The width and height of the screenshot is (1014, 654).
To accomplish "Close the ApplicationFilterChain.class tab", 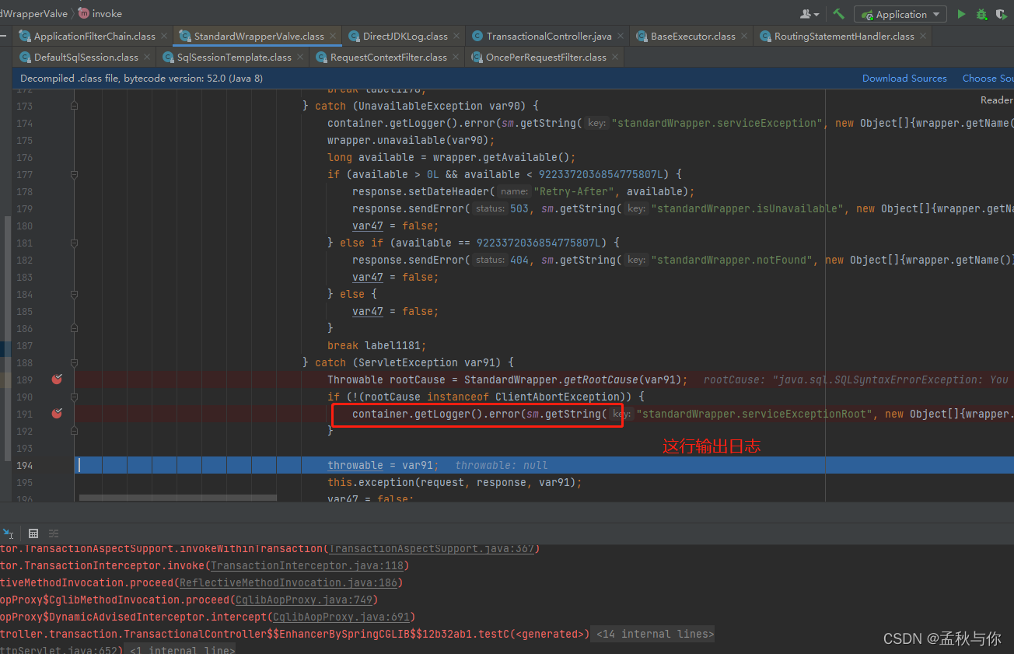I will [x=163, y=36].
